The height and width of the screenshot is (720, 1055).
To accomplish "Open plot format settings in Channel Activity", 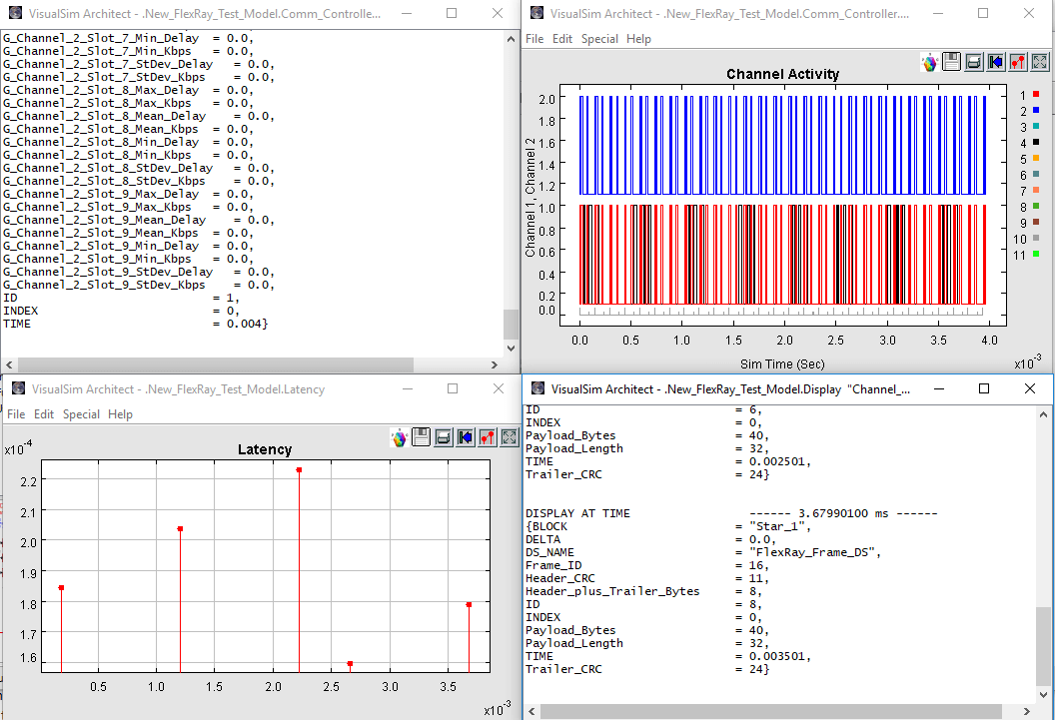I will pos(1017,62).
